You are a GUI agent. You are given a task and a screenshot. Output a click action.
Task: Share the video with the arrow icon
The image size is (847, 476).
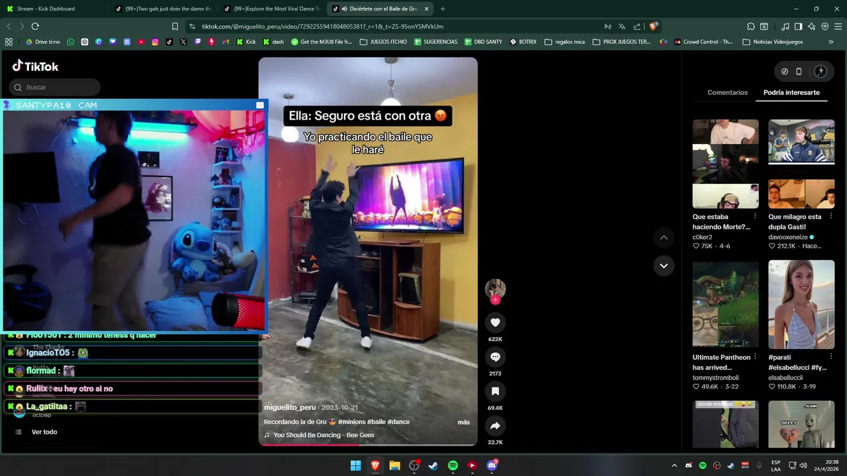[495, 426]
